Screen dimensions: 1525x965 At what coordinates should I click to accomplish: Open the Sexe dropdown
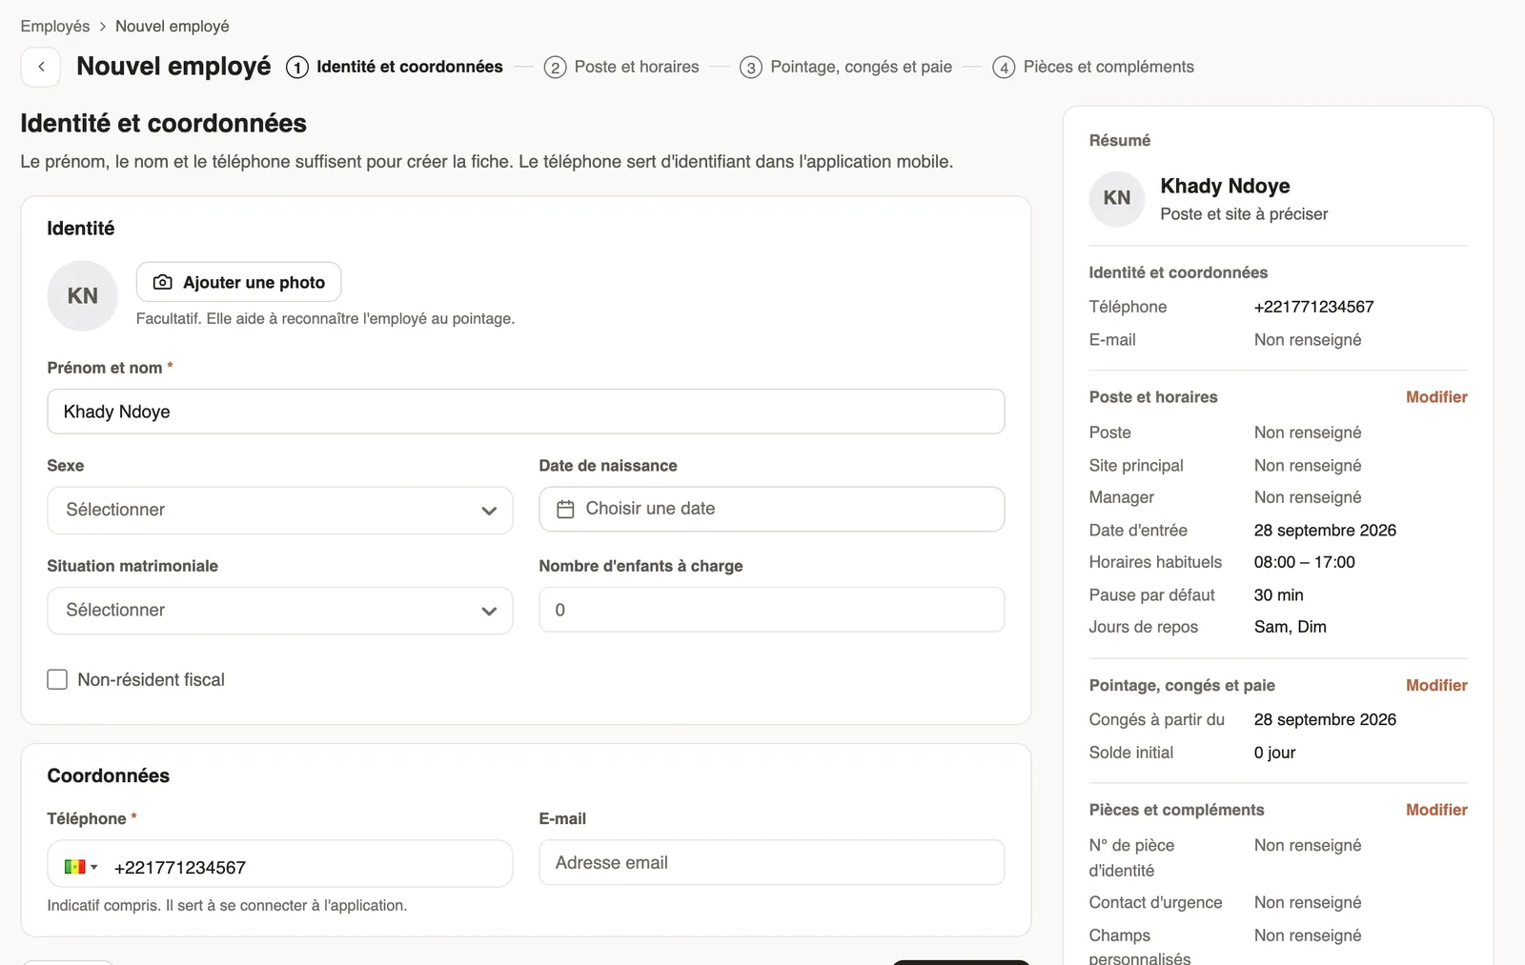280,511
